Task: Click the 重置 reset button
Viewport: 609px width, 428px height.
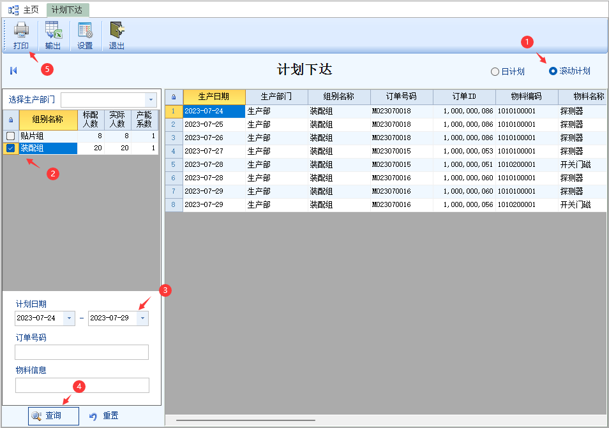Action: [103, 416]
